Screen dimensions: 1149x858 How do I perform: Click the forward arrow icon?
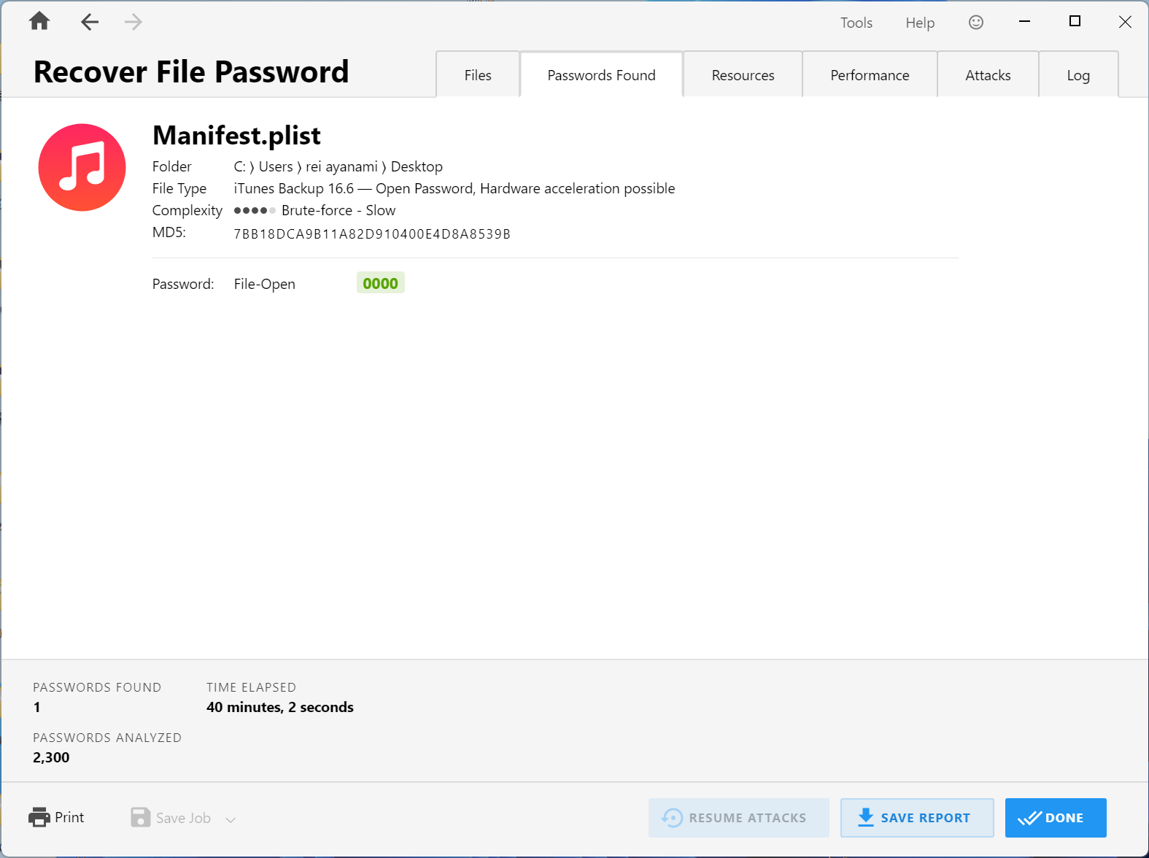point(133,22)
